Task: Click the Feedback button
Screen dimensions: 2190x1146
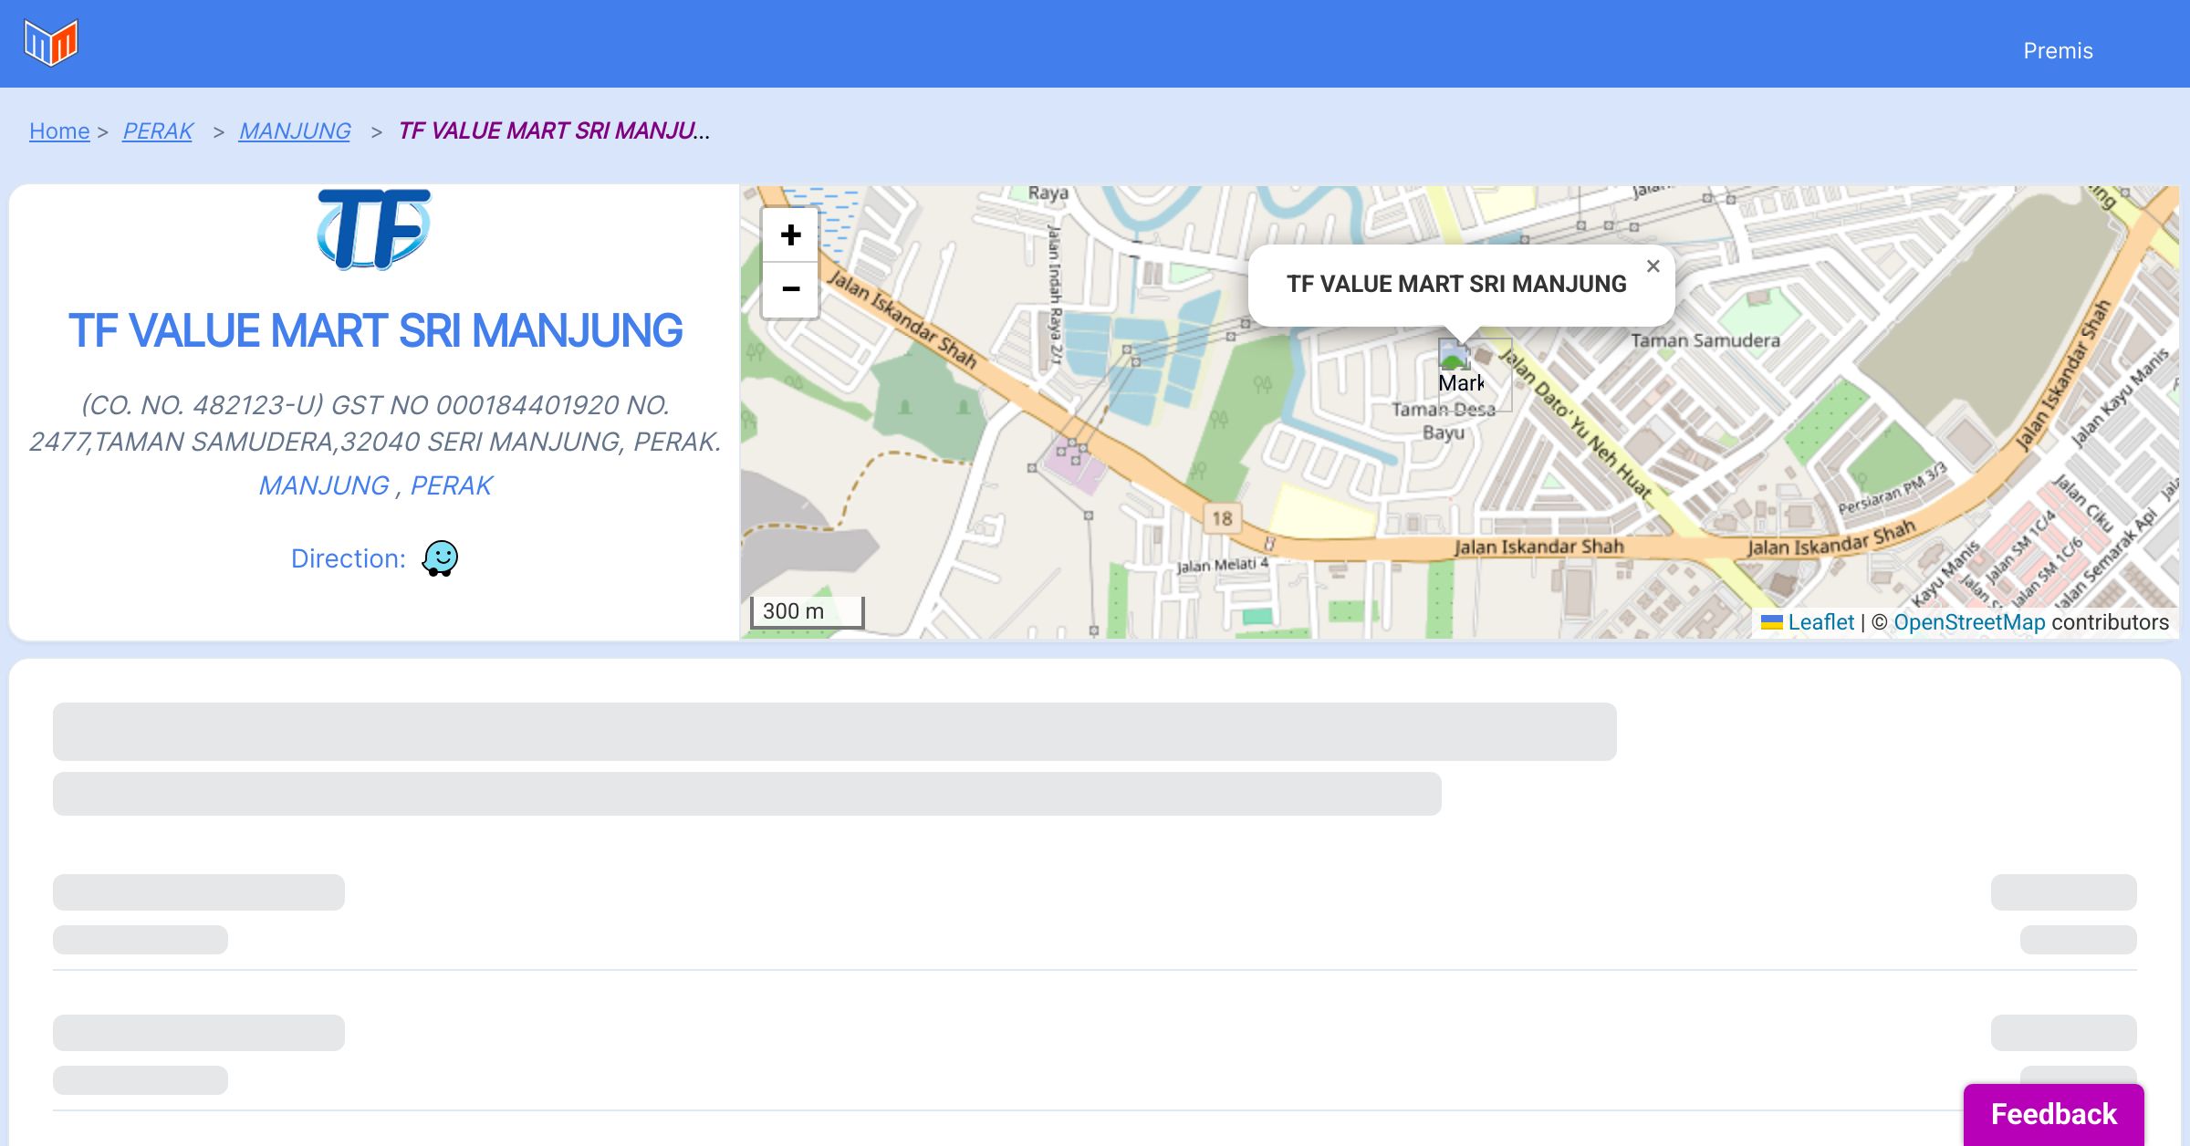Action: 2053,1114
